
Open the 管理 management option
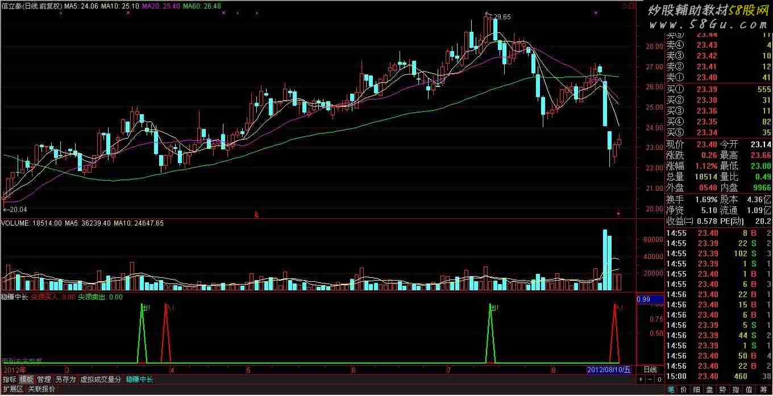[44, 379]
